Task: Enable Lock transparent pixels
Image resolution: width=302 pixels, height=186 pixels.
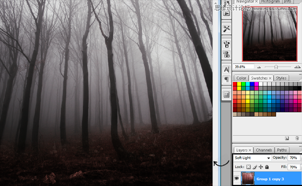Action: (x=249, y=167)
